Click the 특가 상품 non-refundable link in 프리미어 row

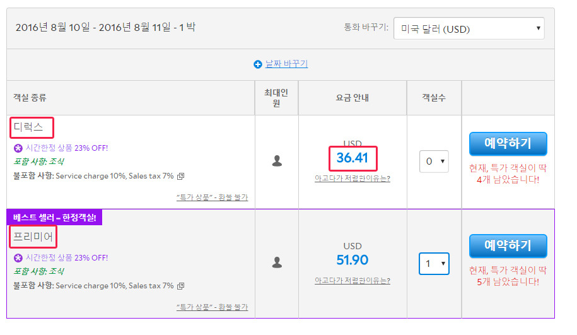(x=212, y=307)
